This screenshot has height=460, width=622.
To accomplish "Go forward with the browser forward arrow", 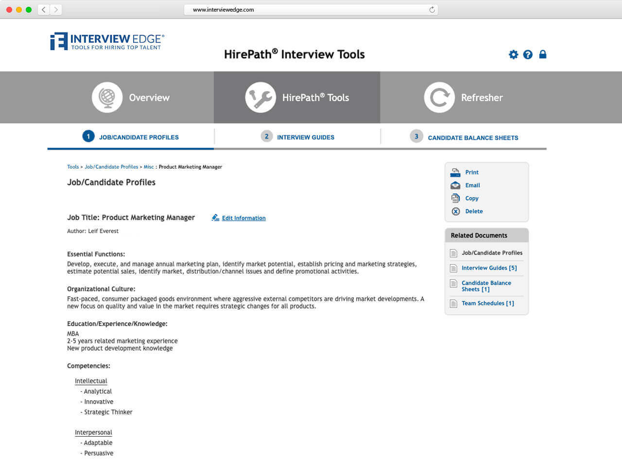I will point(56,10).
